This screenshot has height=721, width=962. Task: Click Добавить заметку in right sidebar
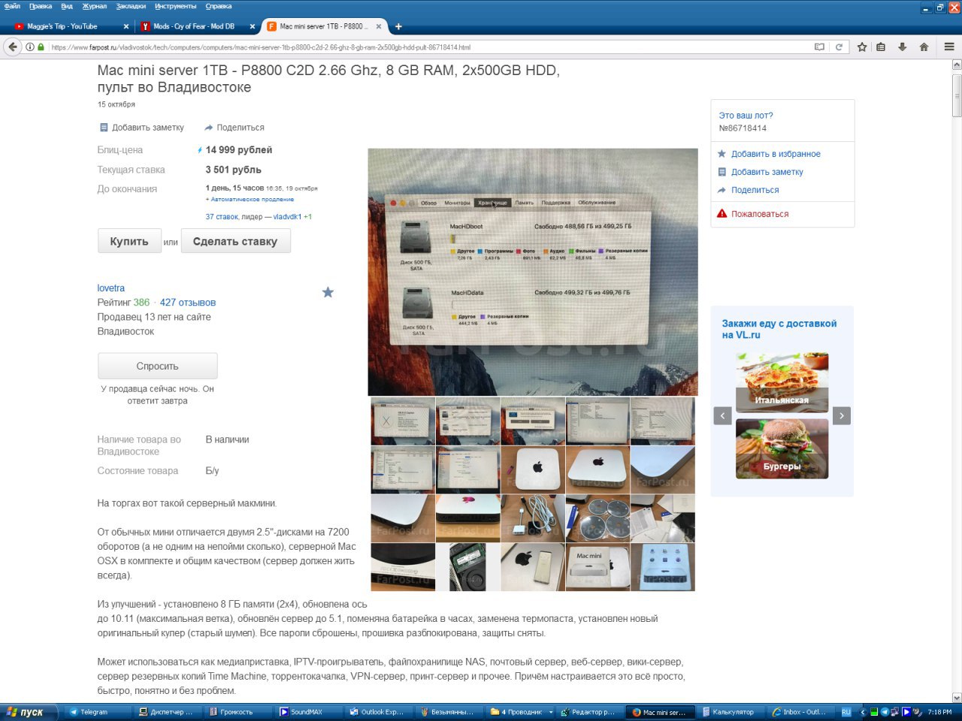click(x=767, y=172)
